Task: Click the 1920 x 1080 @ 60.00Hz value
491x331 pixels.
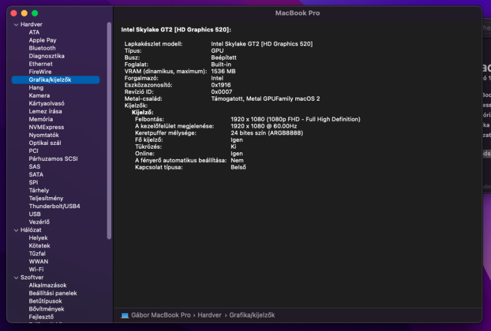Action: (264, 127)
